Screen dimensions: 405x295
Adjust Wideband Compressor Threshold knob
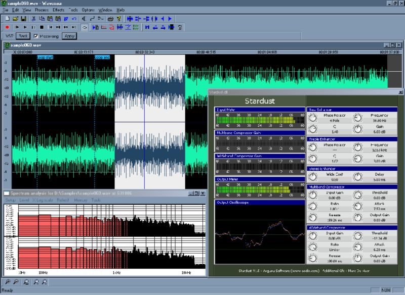tap(357, 235)
